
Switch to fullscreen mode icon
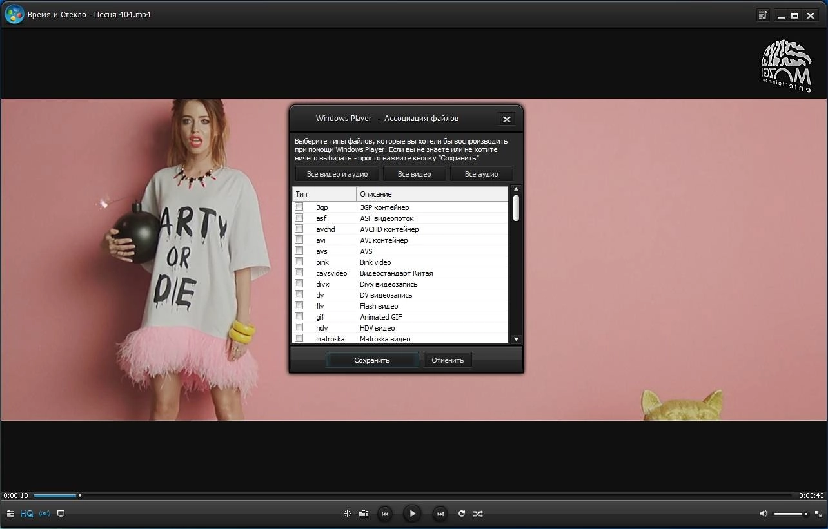(818, 514)
